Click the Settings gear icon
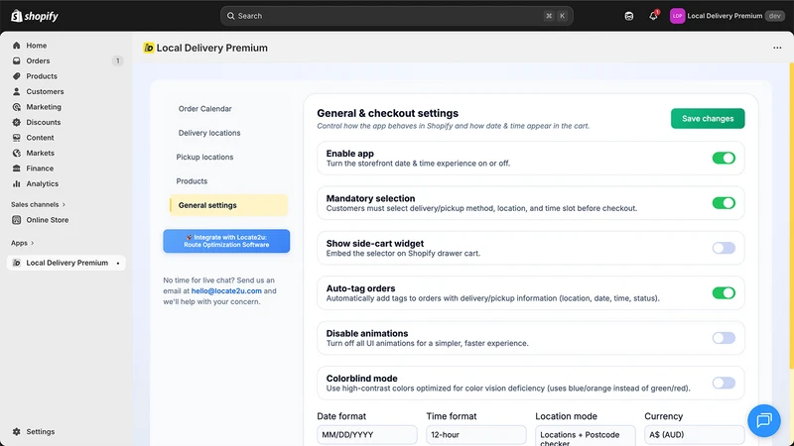Image resolution: width=794 pixels, height=446 pixels. pos(17,432)
